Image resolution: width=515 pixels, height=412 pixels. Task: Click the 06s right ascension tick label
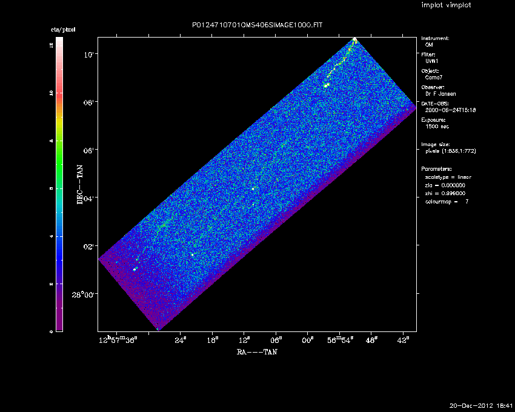pyautogui.click(x=276, y=340)
